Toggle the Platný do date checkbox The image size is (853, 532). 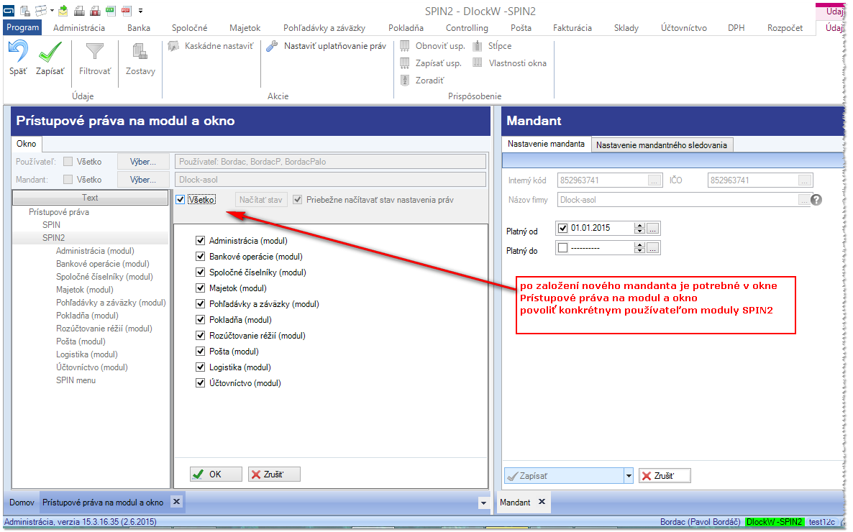coord(563,248)
